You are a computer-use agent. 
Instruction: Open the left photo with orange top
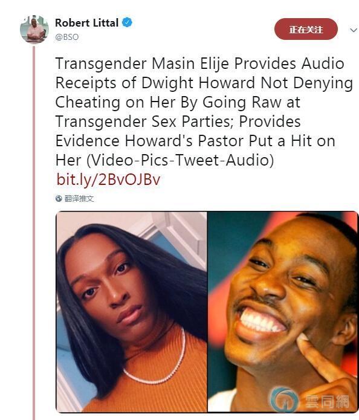click(131, 312)
